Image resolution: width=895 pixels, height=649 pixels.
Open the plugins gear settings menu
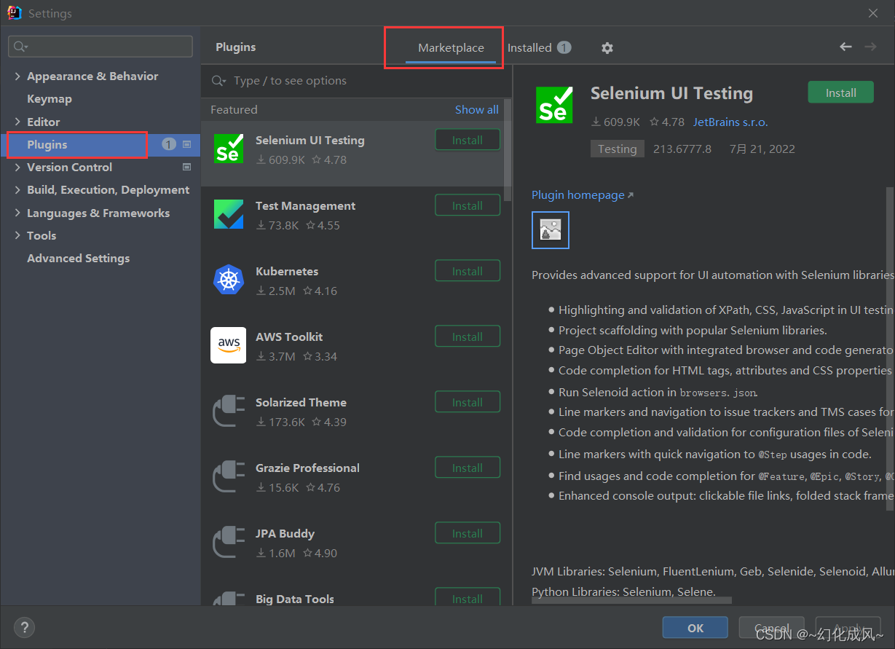point(607,48)
